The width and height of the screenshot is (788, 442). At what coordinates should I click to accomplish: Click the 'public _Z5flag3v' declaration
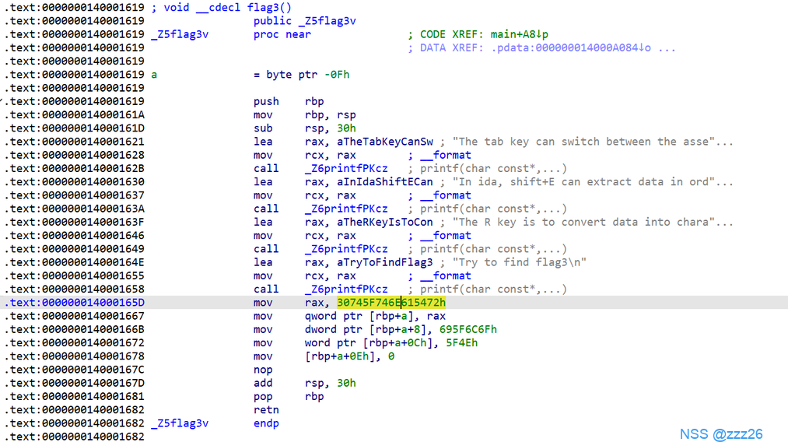click(x=304, y=21)
